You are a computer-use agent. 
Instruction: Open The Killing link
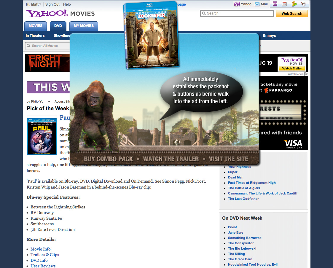[x=236, y=254]
